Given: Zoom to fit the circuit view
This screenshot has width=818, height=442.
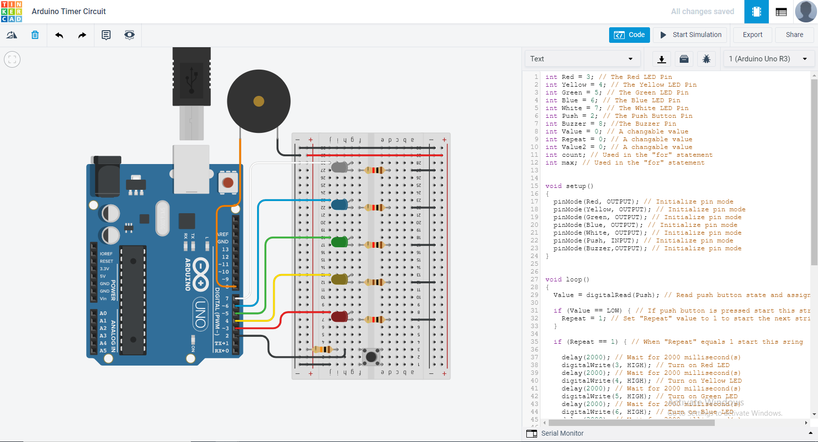Looking at the screenshot, I should click(x=12, y=59).
